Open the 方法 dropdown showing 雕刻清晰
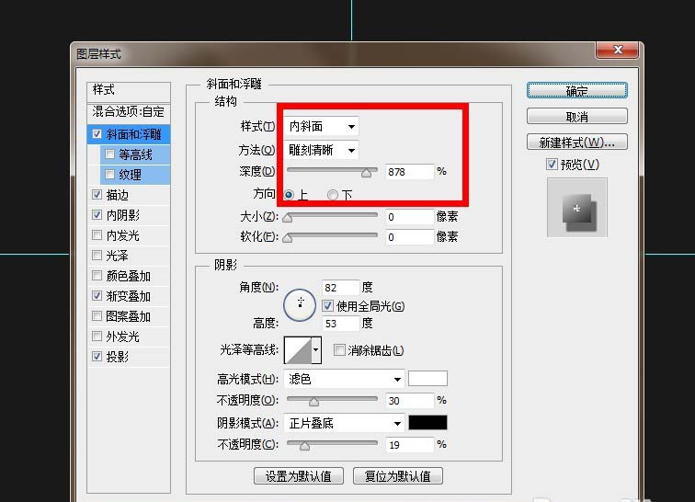 click(x=322, y=150)
